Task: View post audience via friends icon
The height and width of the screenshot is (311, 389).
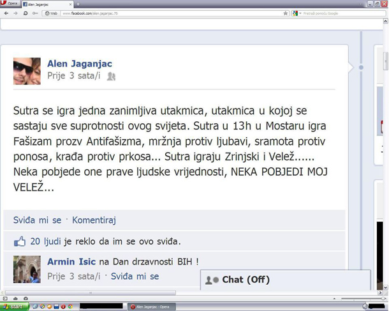Action: (111, 76)
